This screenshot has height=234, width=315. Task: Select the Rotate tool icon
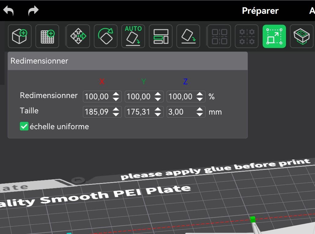tap(106, 36)
